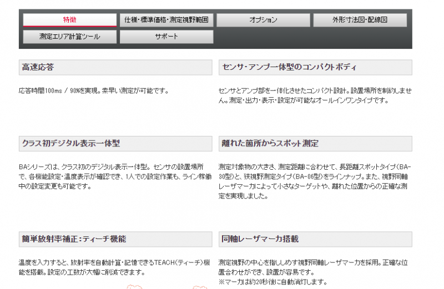Click the 離れた箇所からスポット測定 heading
This screenshot has height=289, width=444.
[270, 144]
